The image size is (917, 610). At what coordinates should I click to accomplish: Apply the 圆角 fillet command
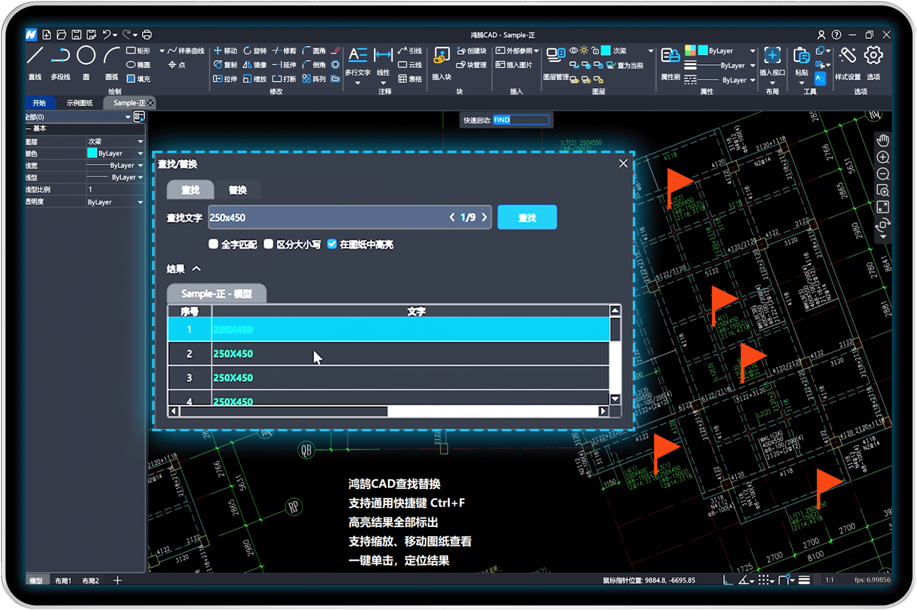click(x=314, y=51)
